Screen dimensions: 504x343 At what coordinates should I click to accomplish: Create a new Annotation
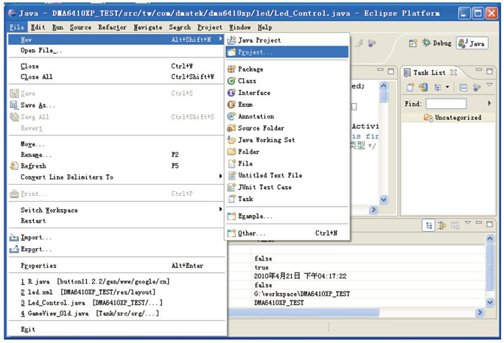pyautogui.click(x=287, y=116)
